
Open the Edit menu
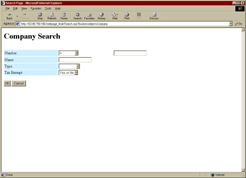15,9
